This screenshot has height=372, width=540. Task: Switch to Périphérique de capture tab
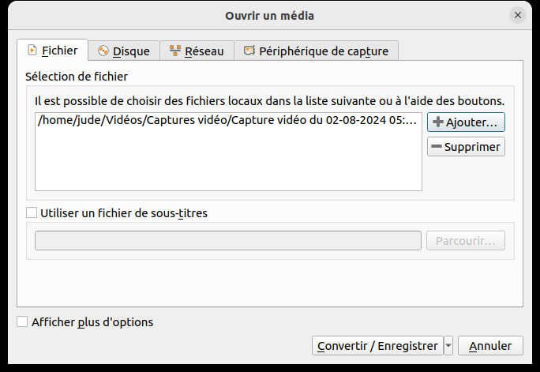tap(316, 51)
